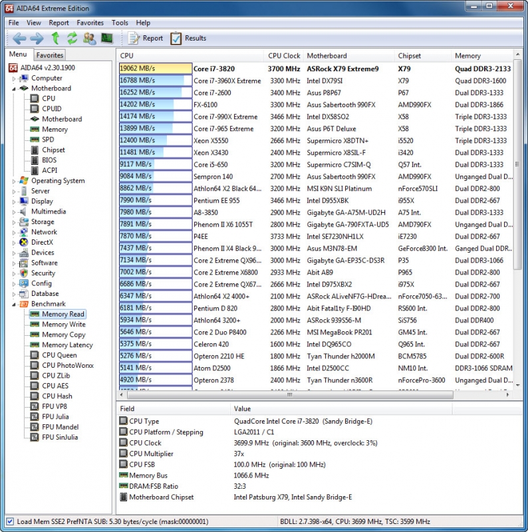This screenshot has height=532, width=528.
Task: Click the vertical scrollbar down arrow
Action: click(518, 386)
